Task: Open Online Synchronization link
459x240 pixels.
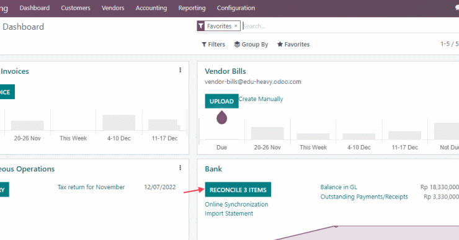Action: [236, 204]
